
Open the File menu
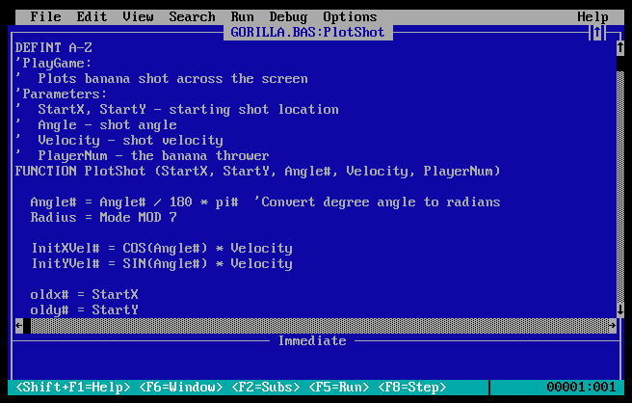click(x=45, y=17)
